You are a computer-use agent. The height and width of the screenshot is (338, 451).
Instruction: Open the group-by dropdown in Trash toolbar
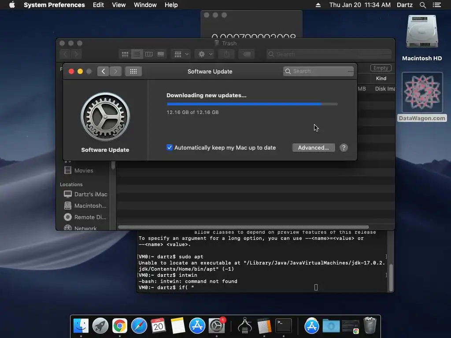(181, 54)
